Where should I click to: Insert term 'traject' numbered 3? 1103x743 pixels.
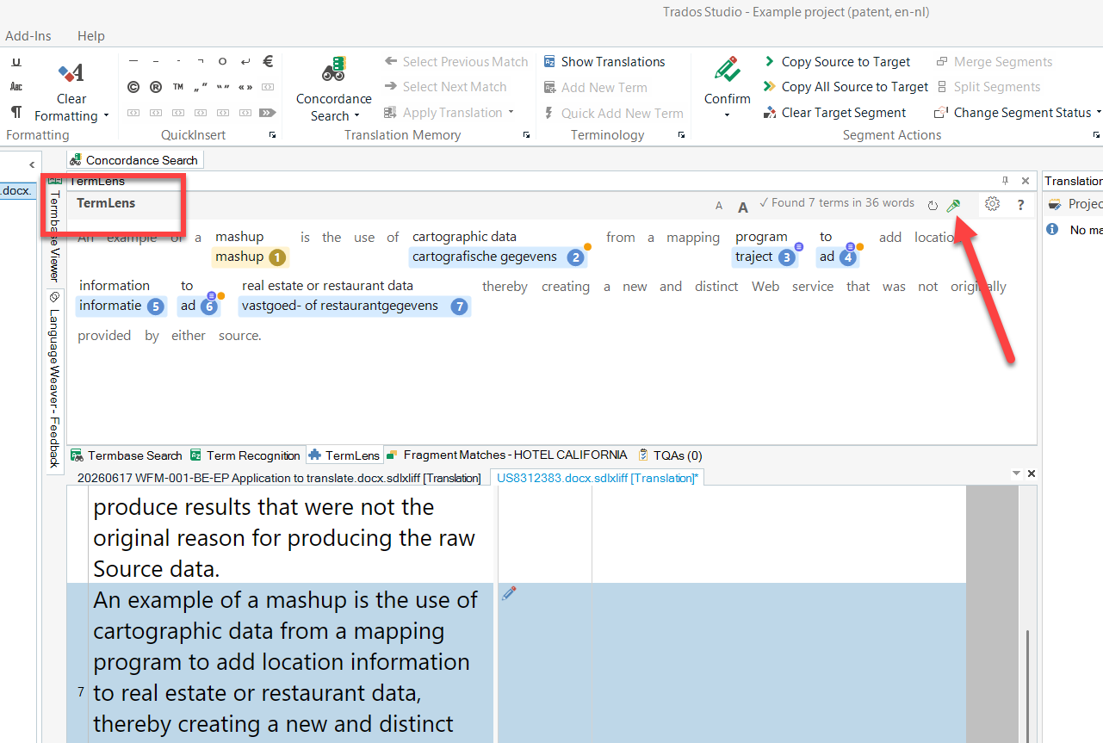(765, 257)
